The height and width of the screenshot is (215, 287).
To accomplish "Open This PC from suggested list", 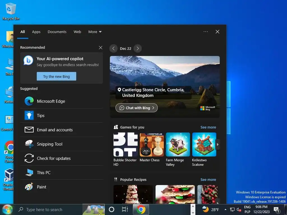I will pyautogui.click(x=61, y=172).
